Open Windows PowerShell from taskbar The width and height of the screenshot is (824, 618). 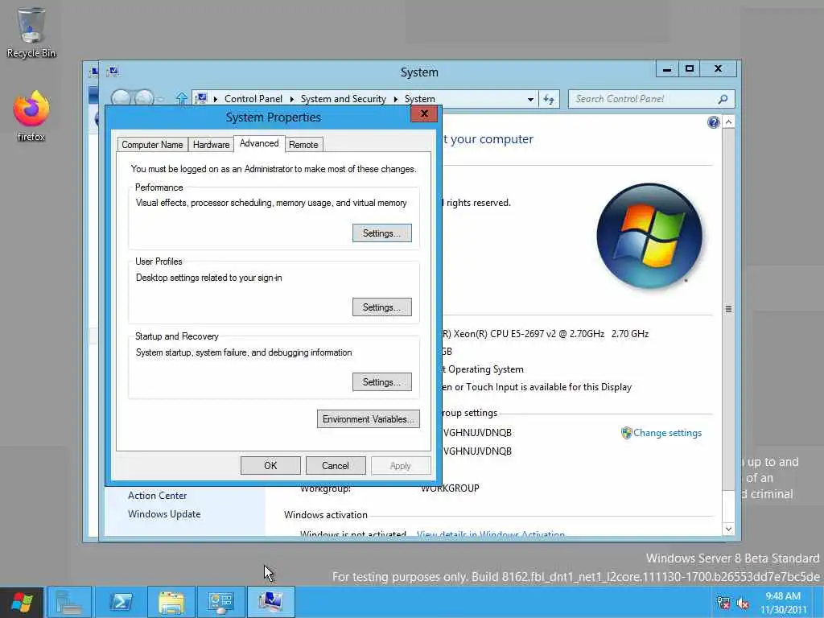pos(121,602)
